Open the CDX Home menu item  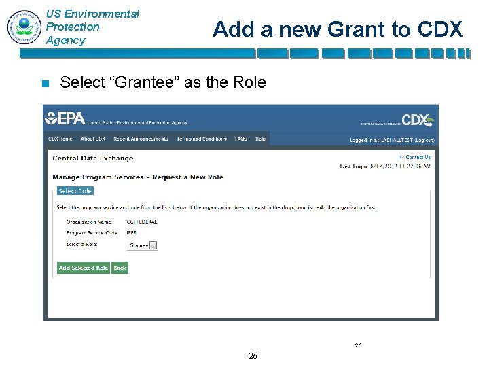tap(60, 139)
